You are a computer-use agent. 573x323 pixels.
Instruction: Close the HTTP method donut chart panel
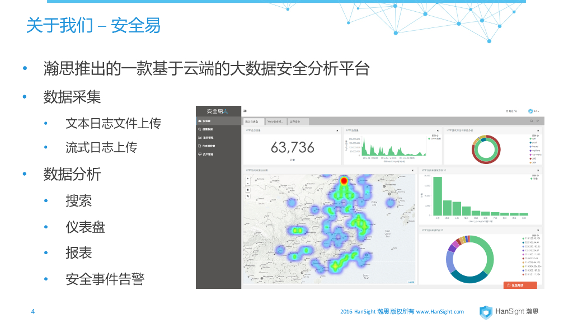538,130
